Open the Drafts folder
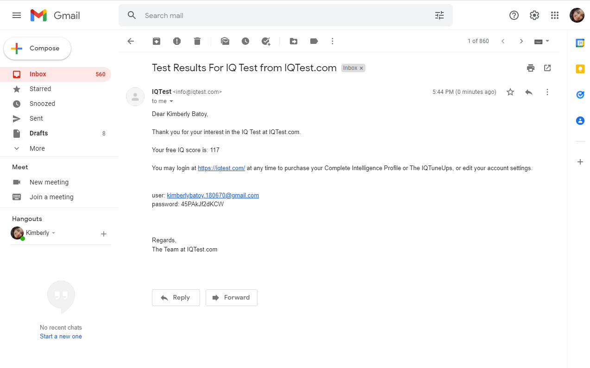 [x=38, y=133]
